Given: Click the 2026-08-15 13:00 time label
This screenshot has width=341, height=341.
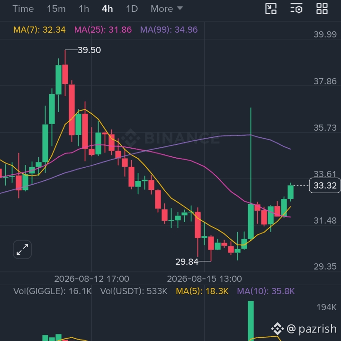Looking at the screenshot, I should (204, 279).
